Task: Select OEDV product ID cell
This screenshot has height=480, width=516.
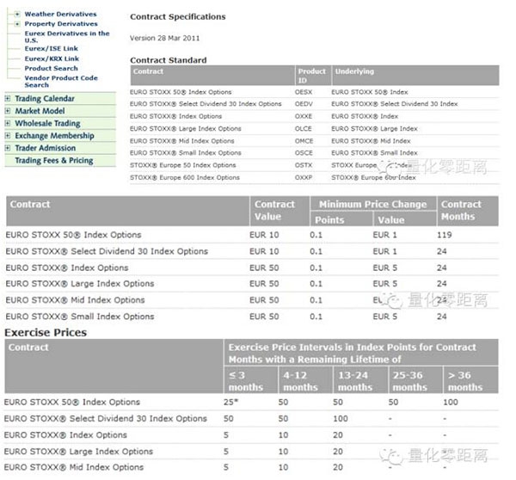Action: click(304, 104)
